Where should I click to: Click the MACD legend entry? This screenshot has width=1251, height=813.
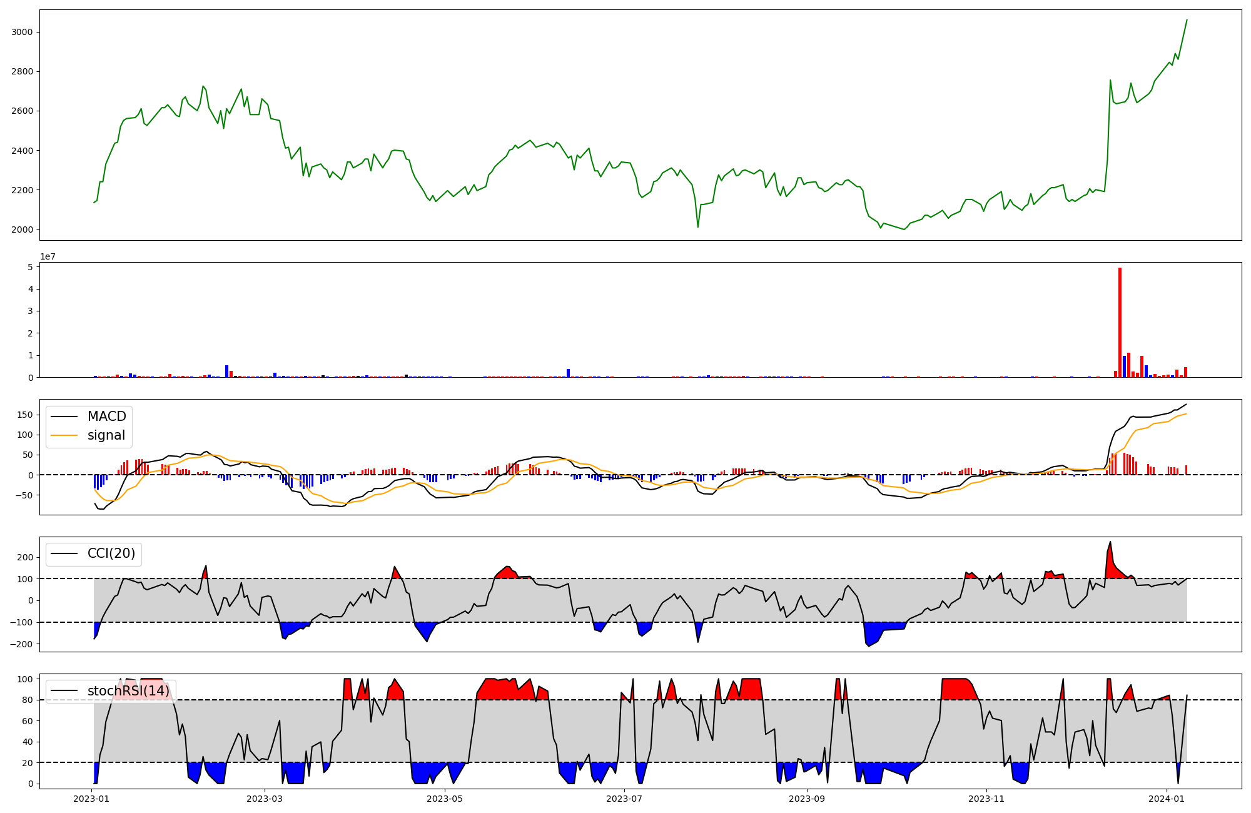pyautogui.click(x=106, y=417)
